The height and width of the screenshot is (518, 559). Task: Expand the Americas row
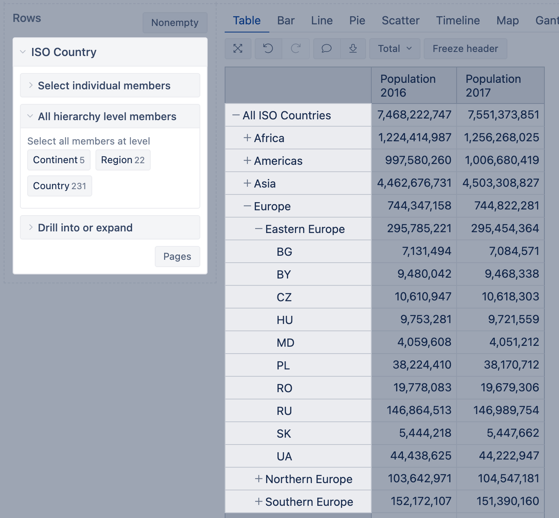[x=247, y=161]
